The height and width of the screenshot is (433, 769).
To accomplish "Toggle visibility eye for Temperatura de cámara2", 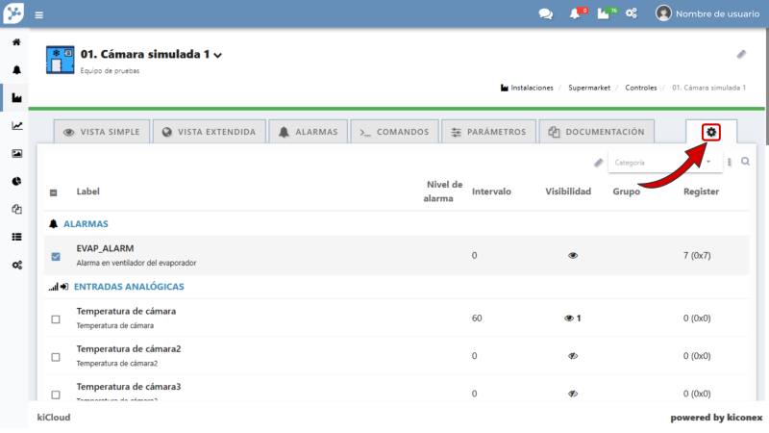I will (573, 356).
